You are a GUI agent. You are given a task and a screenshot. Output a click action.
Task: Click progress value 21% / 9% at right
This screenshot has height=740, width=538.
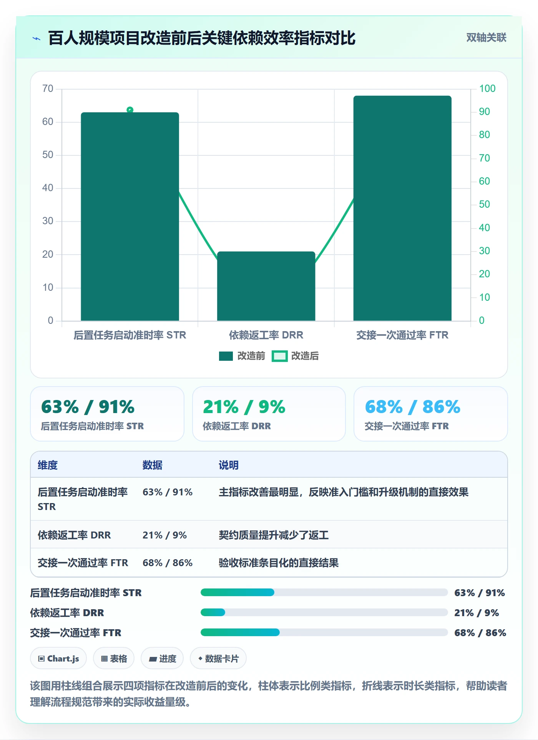pyautogui.click(x=477, y=612)
